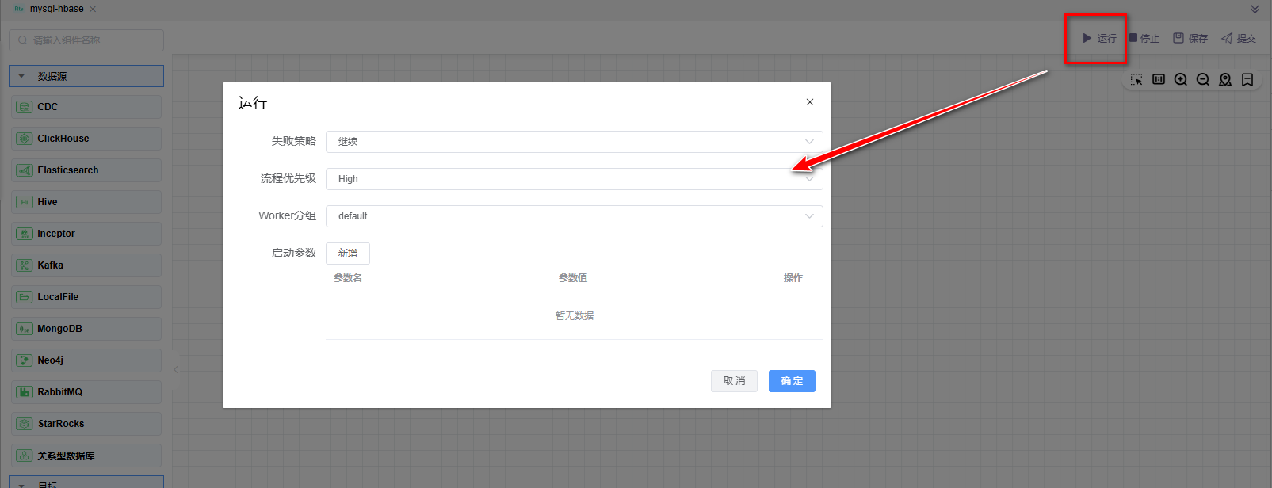The height and width of the screenshot is (488, 1272).
Task: Click the bookmark icon in canvas toolbar
Action: [1247, 80]
